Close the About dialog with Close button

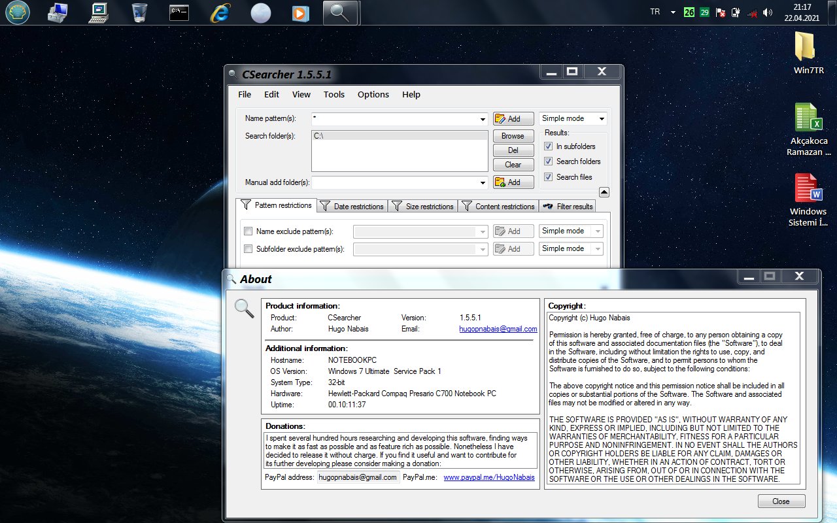[x=781, y=501]
